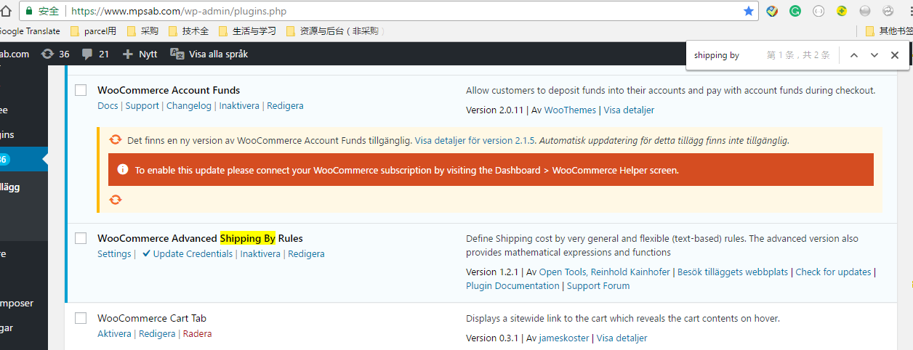Screen dimensions: 913x350
Task: Click the updates icon showing 36
Action: (55, 54)
